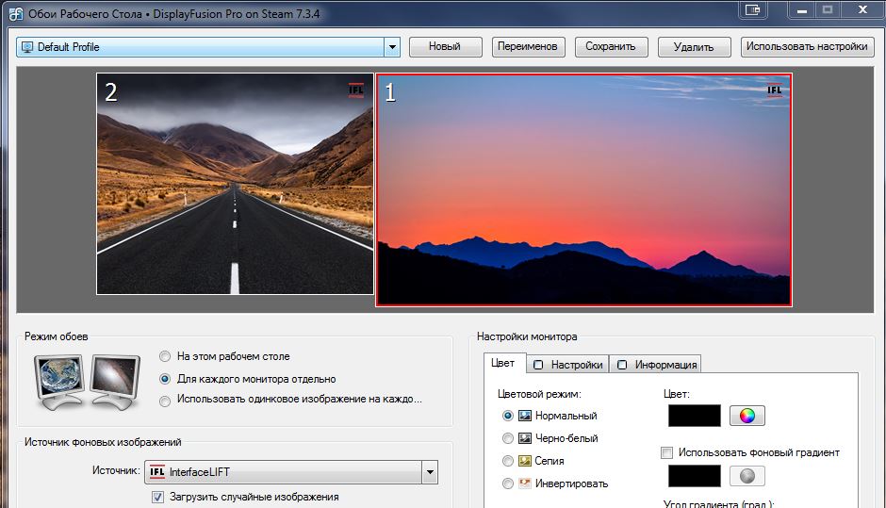Choose the Нормальный color mode
Viewport: 886px width, 508px height.
(507, 416)
